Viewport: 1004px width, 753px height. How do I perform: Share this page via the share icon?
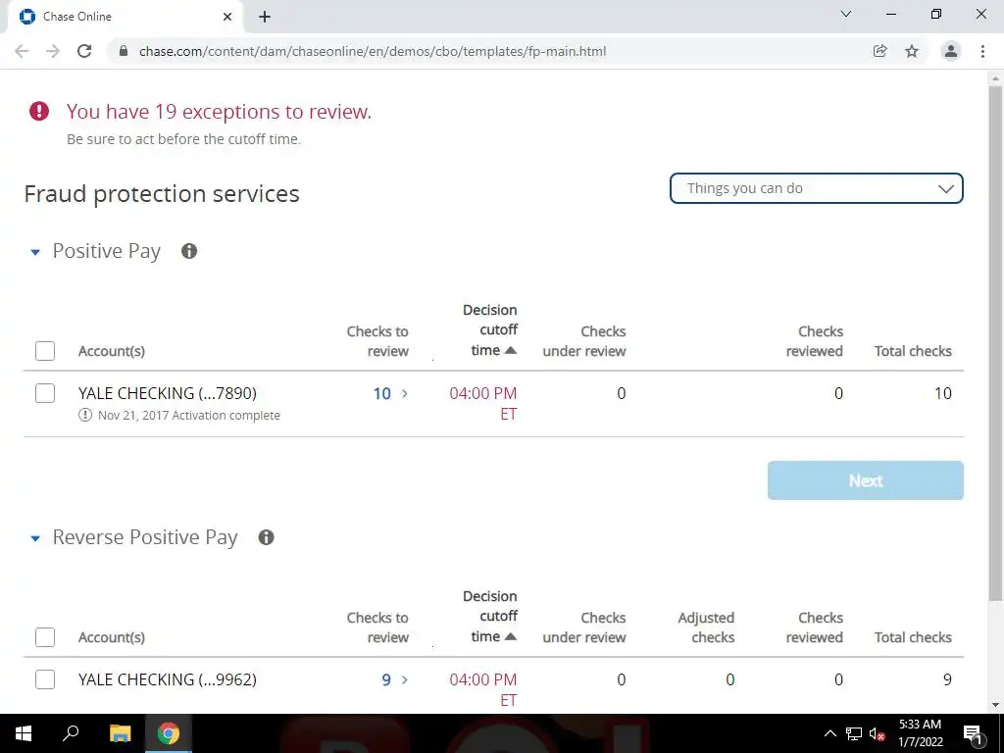(x=880, y=51)
